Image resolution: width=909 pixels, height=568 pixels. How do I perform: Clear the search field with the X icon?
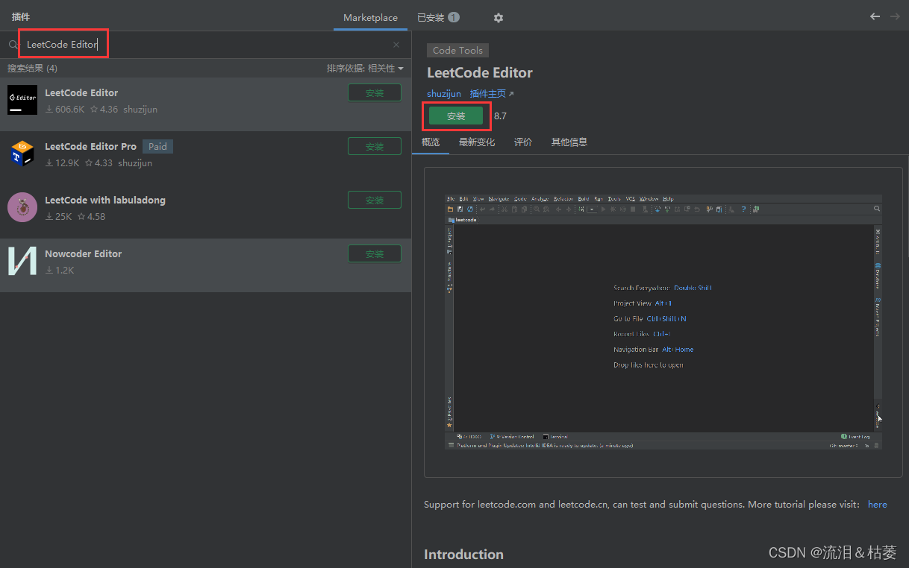[396, 45]
